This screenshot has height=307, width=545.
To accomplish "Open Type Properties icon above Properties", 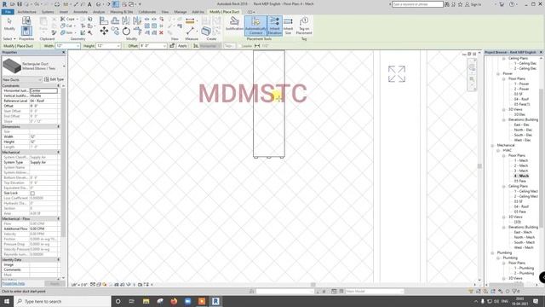I will [x=26, y=20].
